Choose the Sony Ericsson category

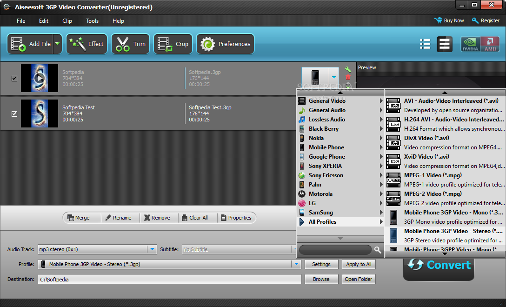[x=340, y=175]
